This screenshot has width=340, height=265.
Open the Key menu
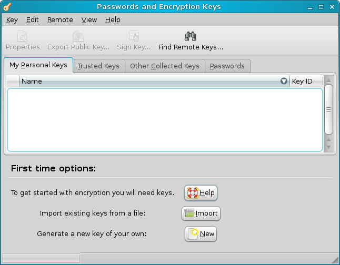[12, 20]
